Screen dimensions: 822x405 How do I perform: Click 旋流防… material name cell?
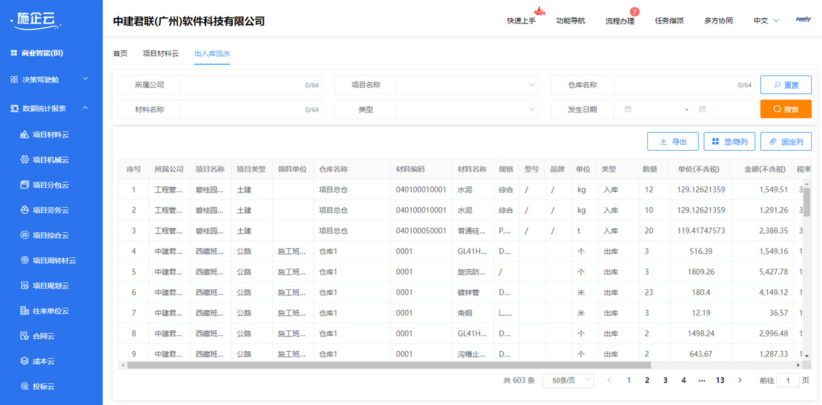pos(473,272)
